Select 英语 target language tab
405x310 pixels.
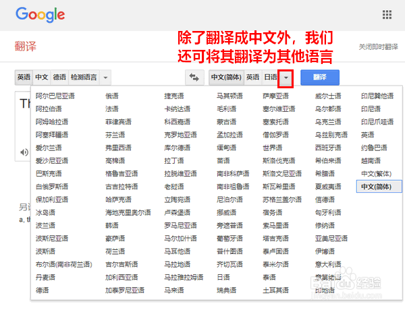pyautogui.click(x=252, y=77)
